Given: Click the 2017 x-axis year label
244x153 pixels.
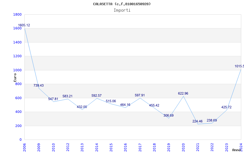Looking at the screenshot, I should pos(140,146).
